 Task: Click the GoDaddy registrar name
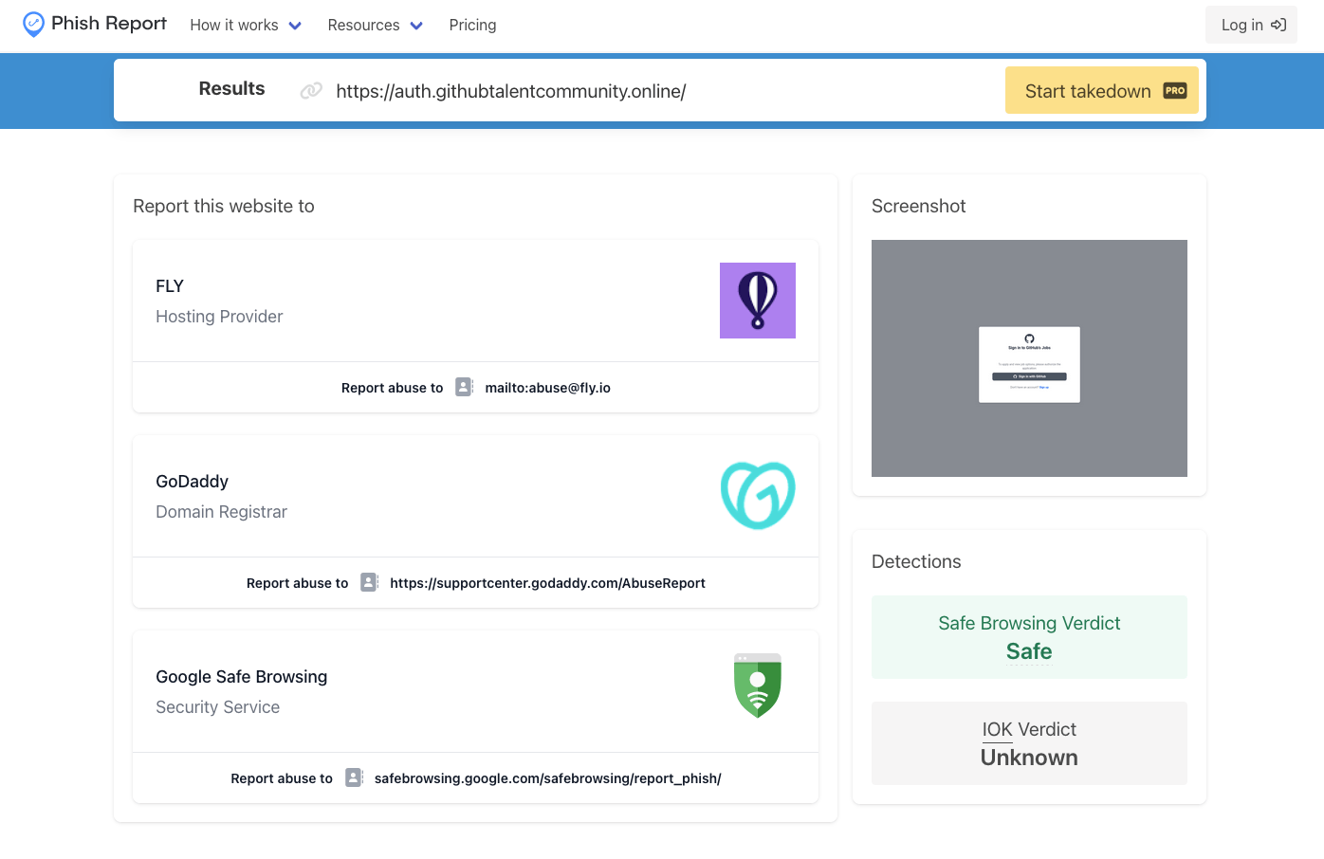[x=192, y=482]
